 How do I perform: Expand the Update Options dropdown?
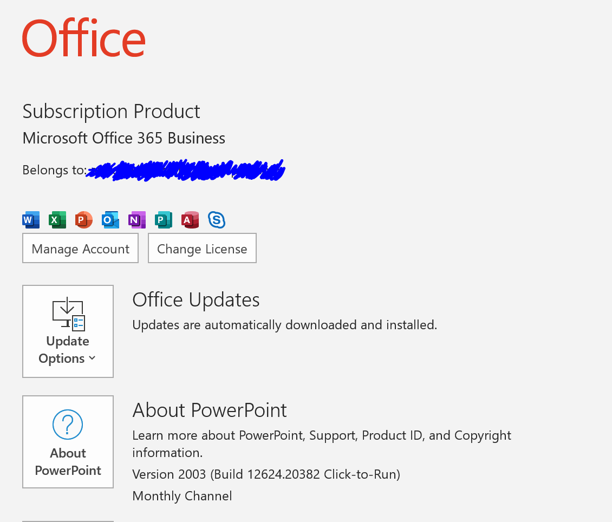tap(68, 331)
